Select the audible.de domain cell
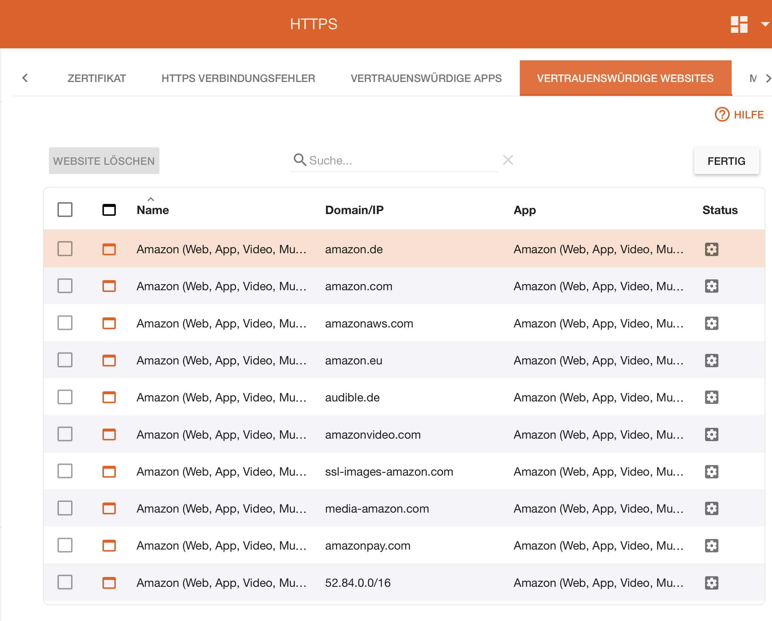This screenshot has width=772, height=621. 352,398
